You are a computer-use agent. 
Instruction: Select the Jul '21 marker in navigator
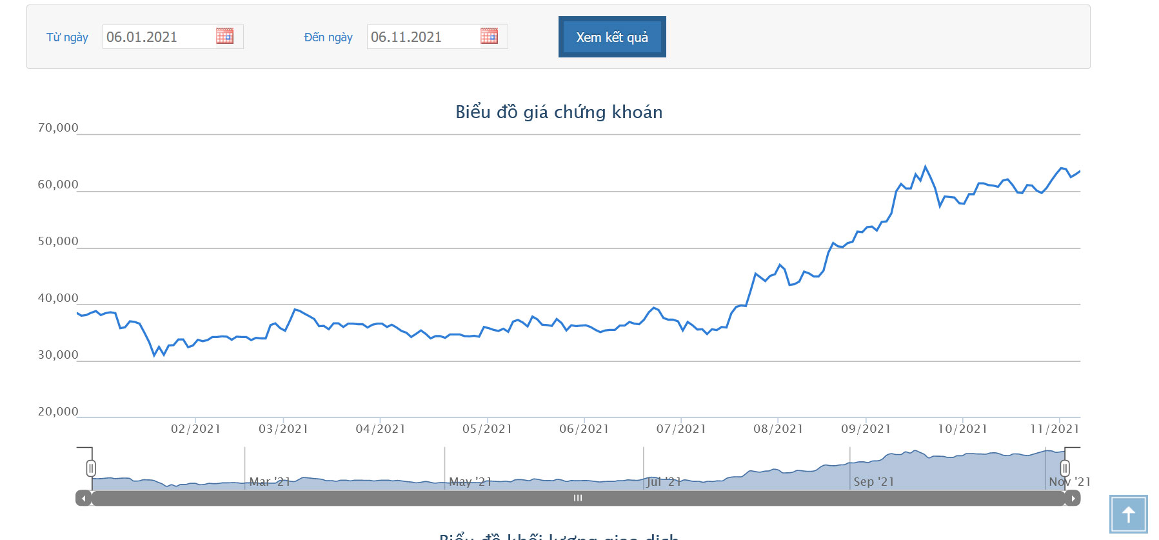coord(664,482)
